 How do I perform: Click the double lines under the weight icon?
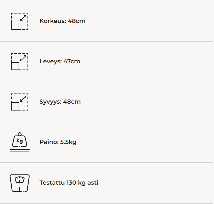[20, 151]
